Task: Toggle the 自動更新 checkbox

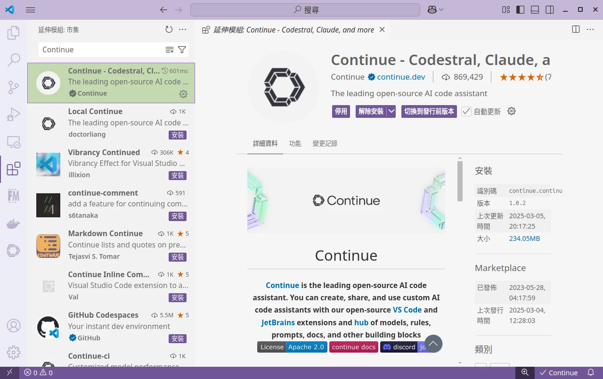Action: (466, 112)
